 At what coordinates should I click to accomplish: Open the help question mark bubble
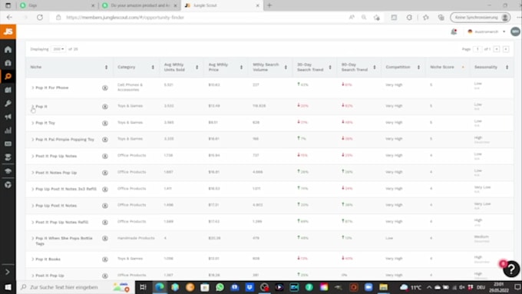pyautogui.click(x=511, y=269)
